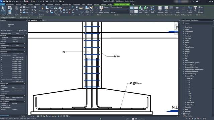Close the Properties palette
The image size is (214, 120).
tap(27, 20)
